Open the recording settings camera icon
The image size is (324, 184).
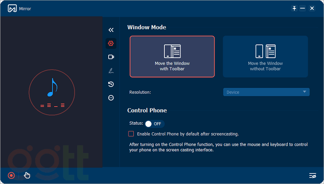click(111, 57)
